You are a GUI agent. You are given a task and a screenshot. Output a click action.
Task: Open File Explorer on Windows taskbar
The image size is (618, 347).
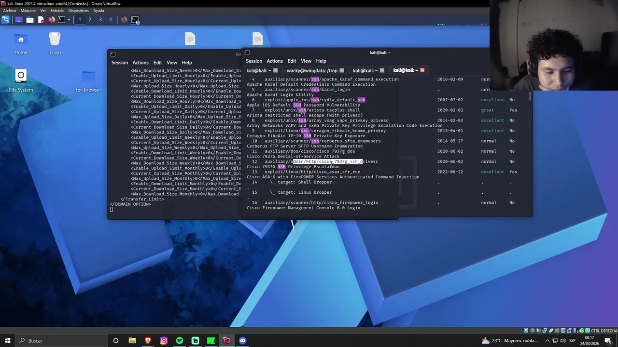coord(132,341)
